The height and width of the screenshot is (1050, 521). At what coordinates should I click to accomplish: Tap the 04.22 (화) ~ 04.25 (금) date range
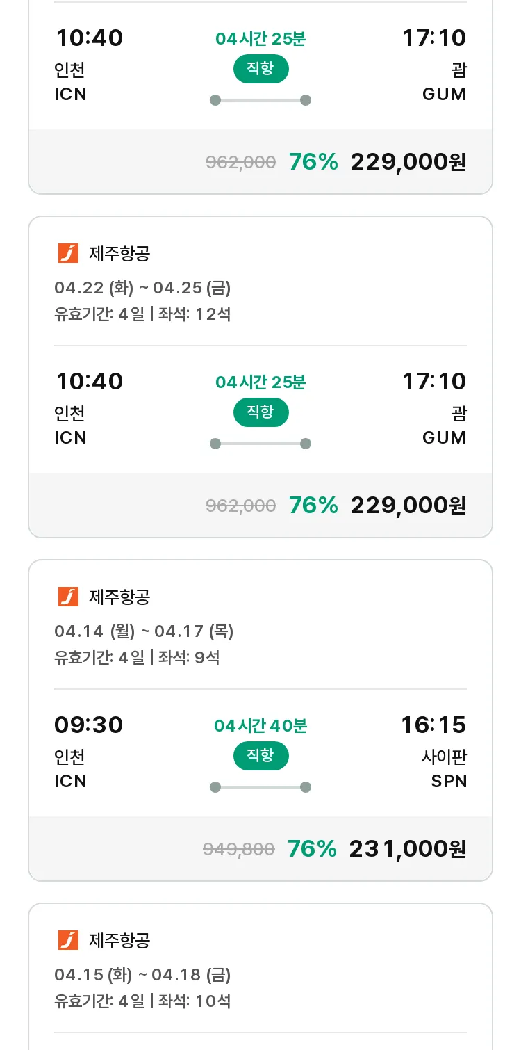(142, 288)
